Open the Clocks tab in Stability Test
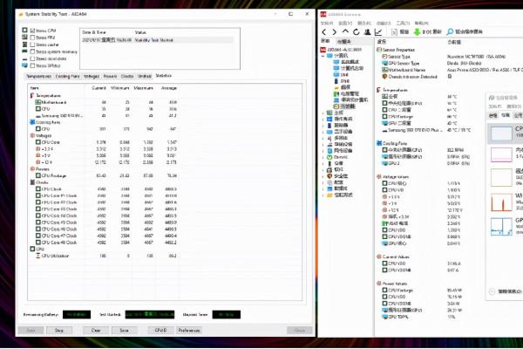This screenshot has width=523, height=349. tap(127, 76)
